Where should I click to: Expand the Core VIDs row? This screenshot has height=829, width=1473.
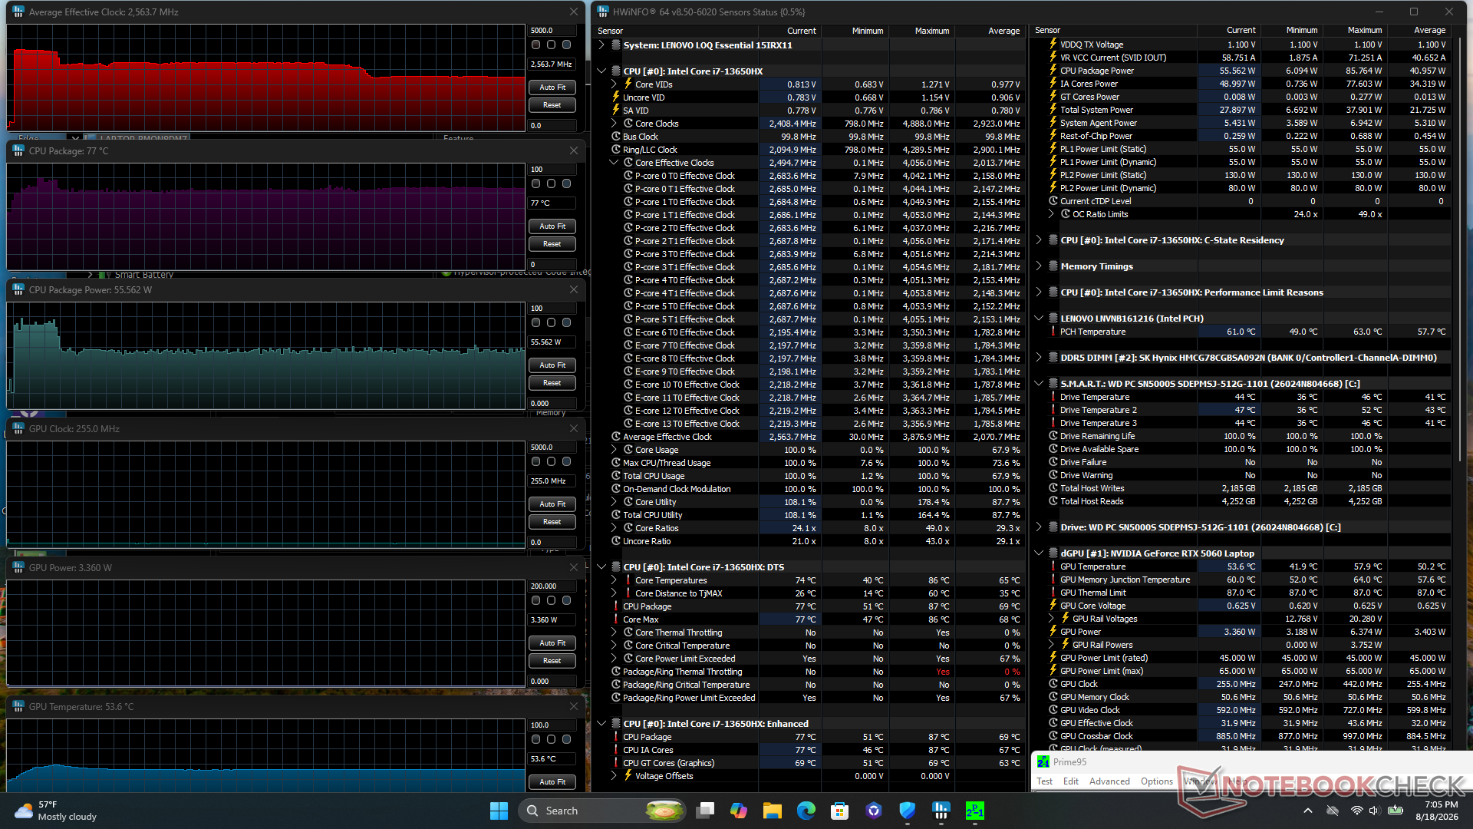coord(614,84)
